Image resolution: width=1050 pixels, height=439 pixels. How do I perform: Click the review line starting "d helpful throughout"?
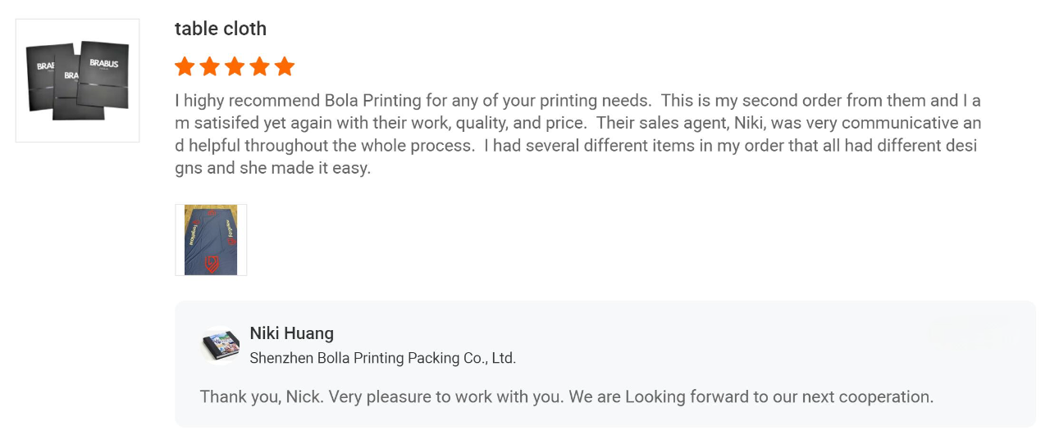pyautogui.click(x=576, y=147)
